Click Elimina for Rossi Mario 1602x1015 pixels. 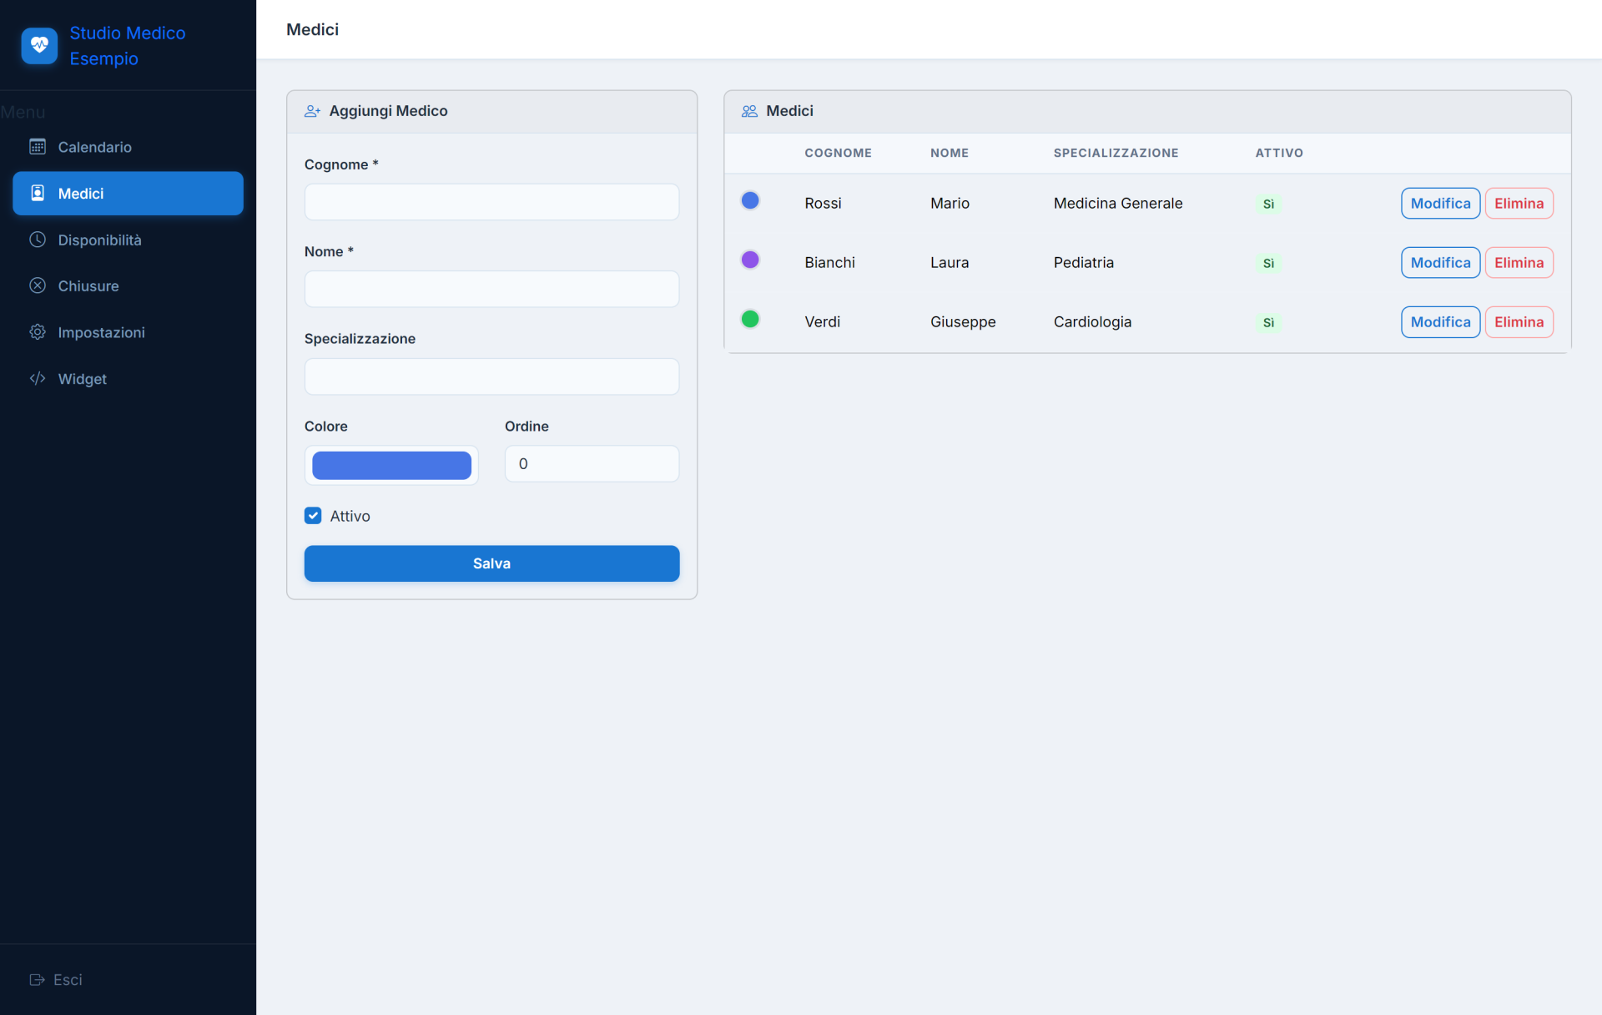1519,204
